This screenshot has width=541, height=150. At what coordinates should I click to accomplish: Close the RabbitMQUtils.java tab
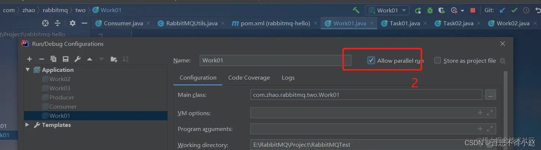pyautogui.click(x=223, y=23)
